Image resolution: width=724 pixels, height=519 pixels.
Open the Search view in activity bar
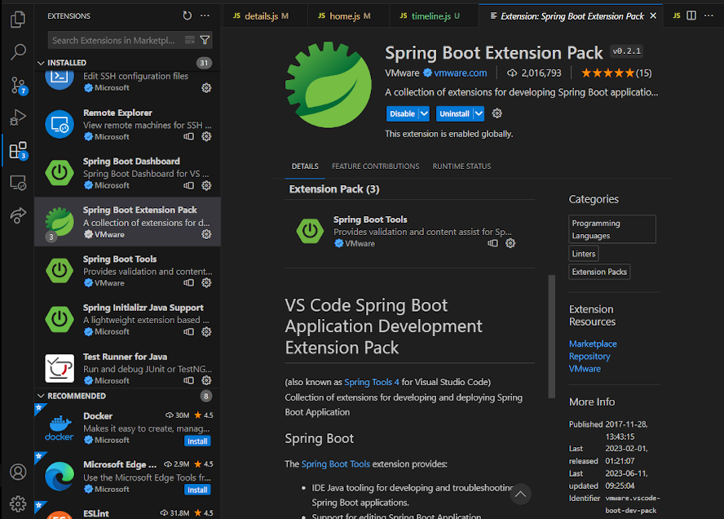point(18,51)
